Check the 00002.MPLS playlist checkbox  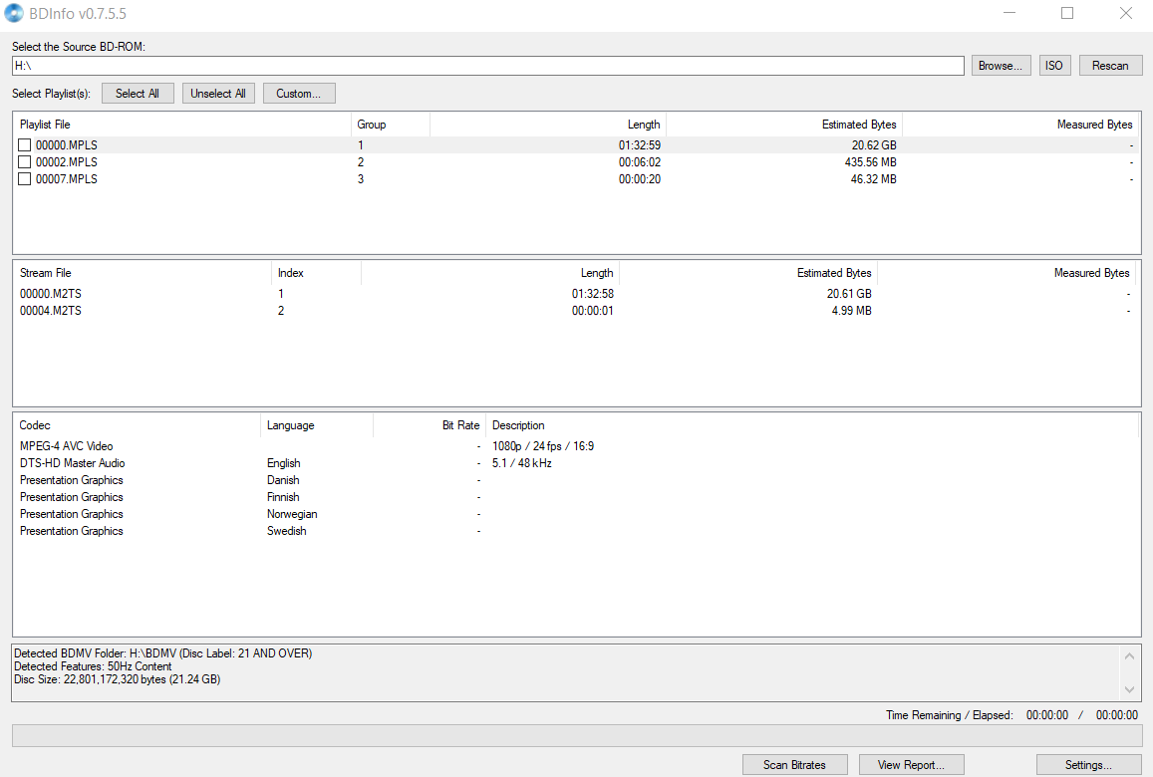[24, 162]
